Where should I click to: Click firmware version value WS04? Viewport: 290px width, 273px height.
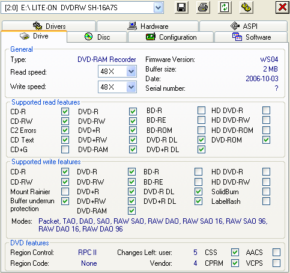pyautogui.click(x=269, y=60)
